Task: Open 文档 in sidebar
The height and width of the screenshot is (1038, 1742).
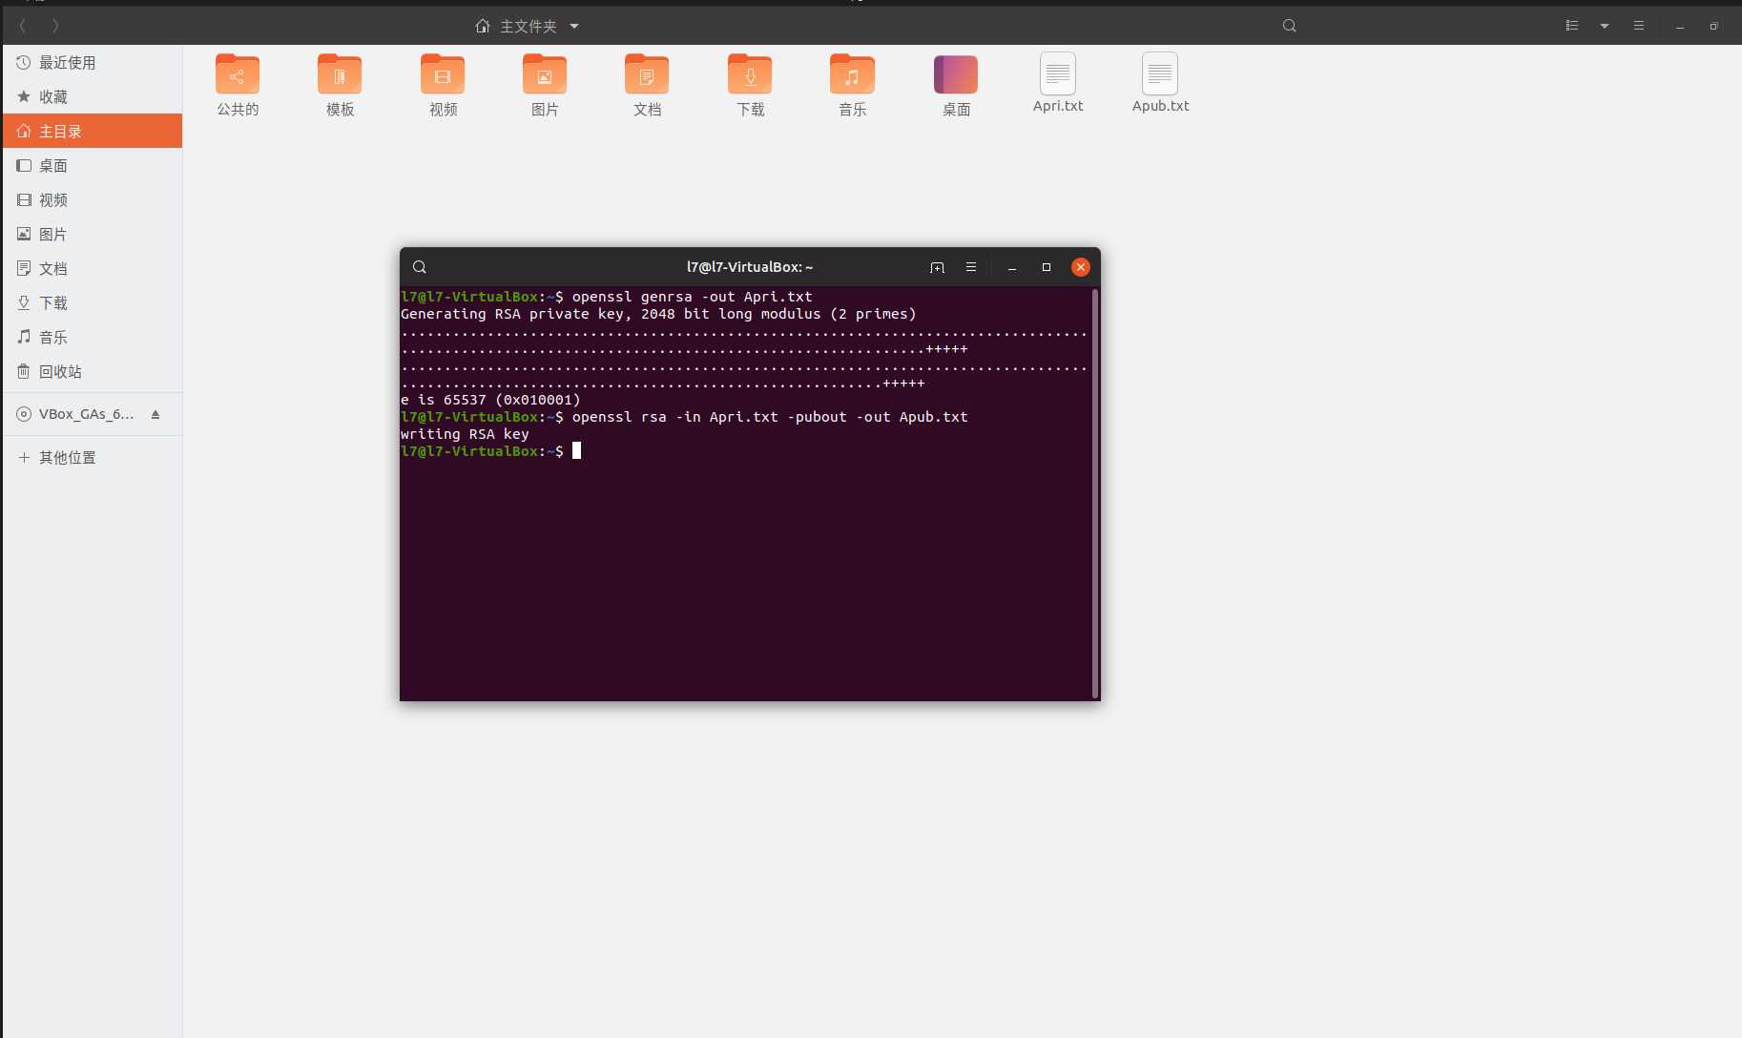Action: [x=93, y=268]
